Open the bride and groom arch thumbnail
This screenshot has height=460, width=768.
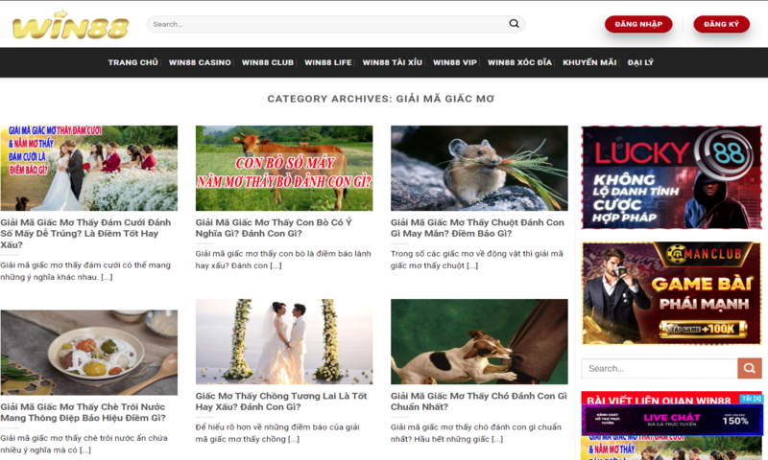pos(284,342)
